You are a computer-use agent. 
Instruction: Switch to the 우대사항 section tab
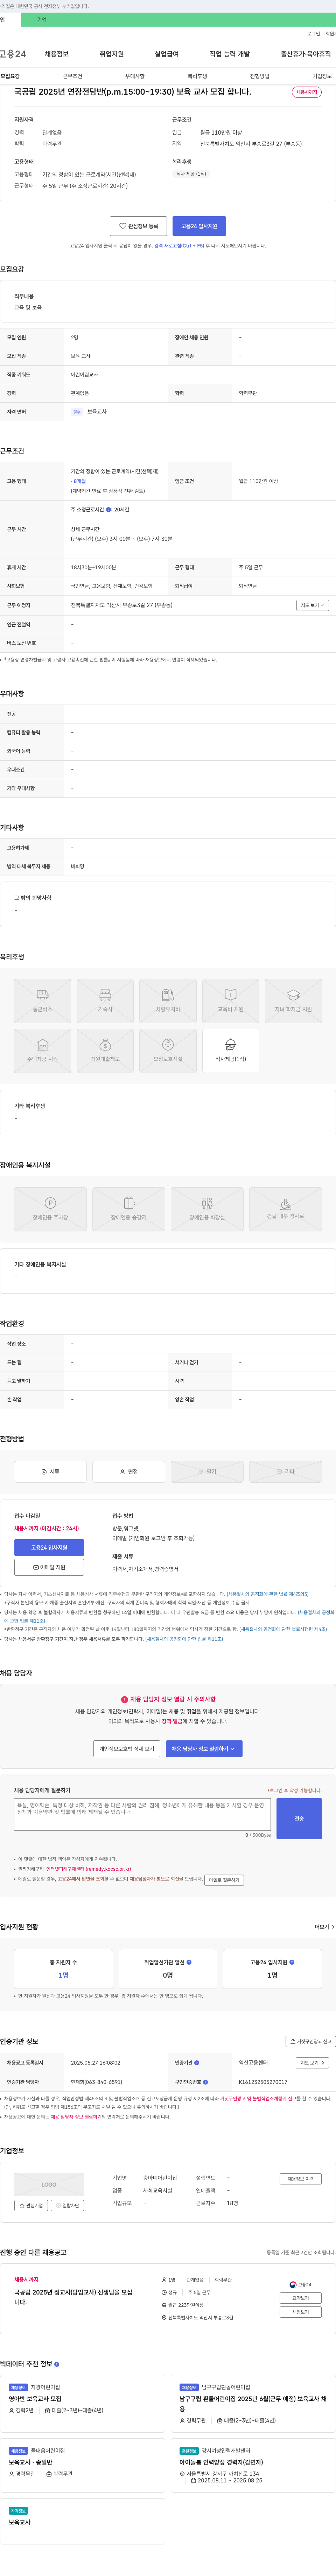click(x=135, y=76)
